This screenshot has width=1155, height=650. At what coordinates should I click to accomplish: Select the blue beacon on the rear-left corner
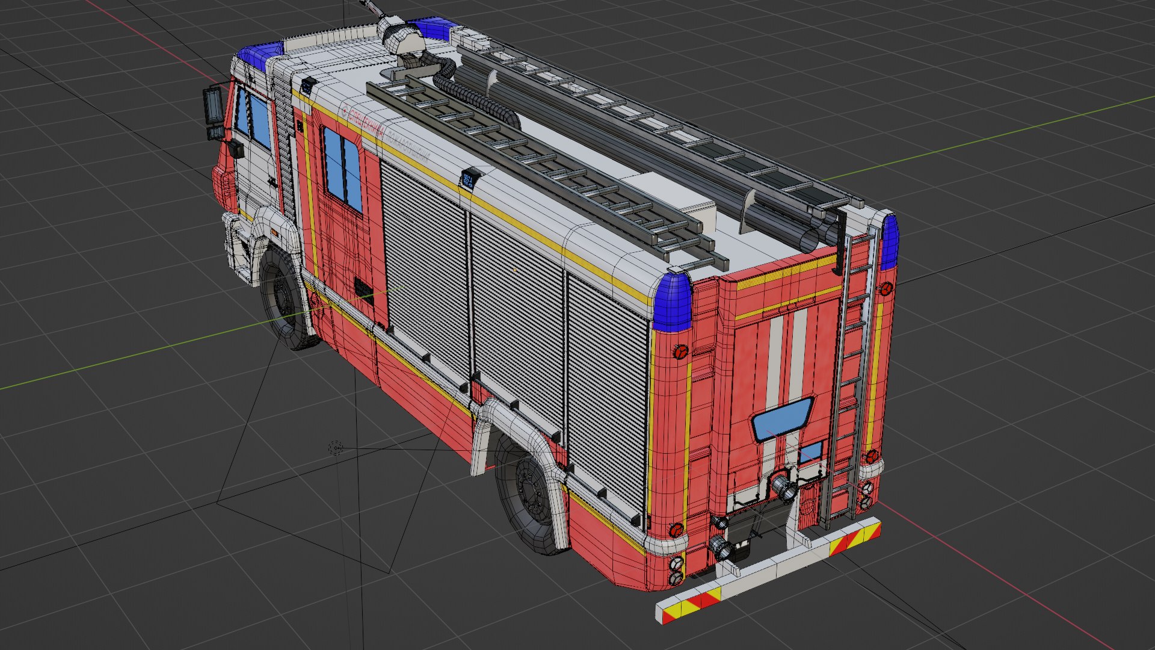tap(672, 303)
